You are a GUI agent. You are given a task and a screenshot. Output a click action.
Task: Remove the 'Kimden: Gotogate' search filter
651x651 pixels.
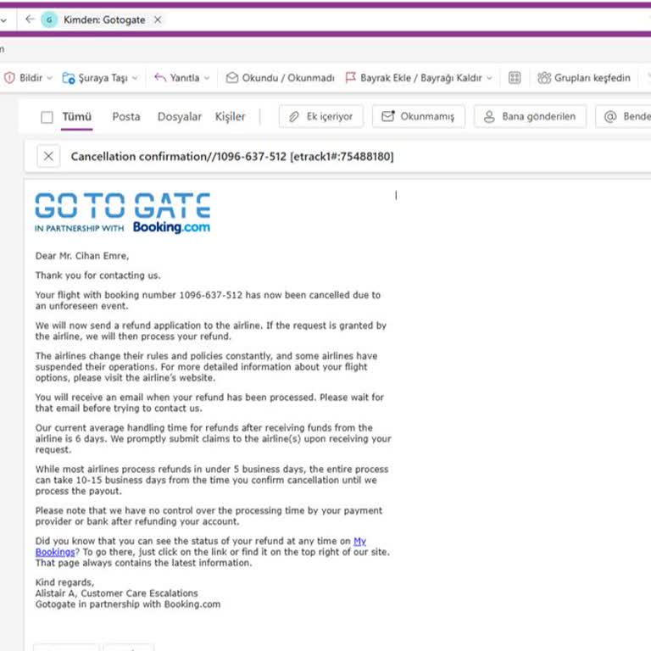pos(158,19)
